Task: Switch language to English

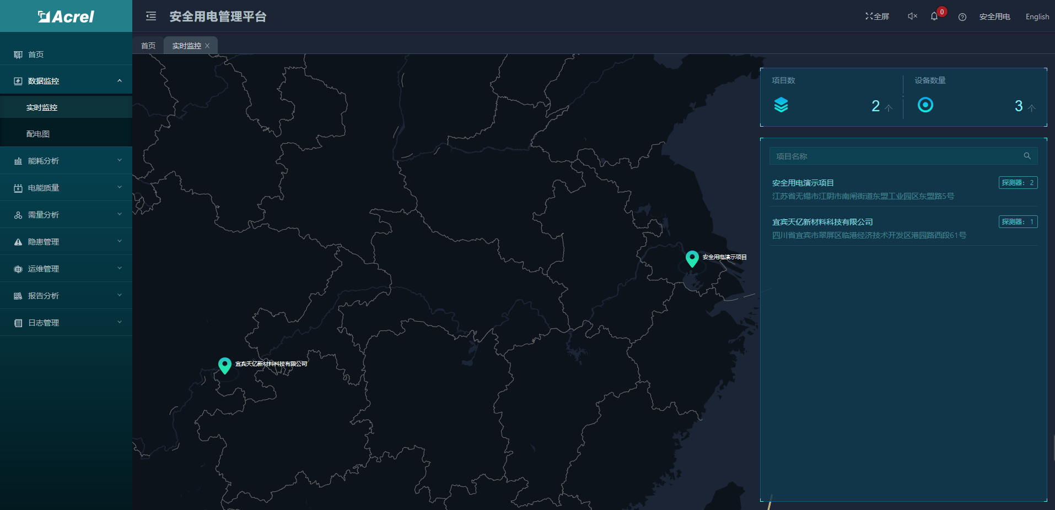Action: coord(1037,17)
